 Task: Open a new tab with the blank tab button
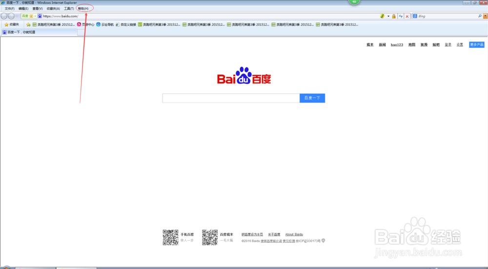81,32
